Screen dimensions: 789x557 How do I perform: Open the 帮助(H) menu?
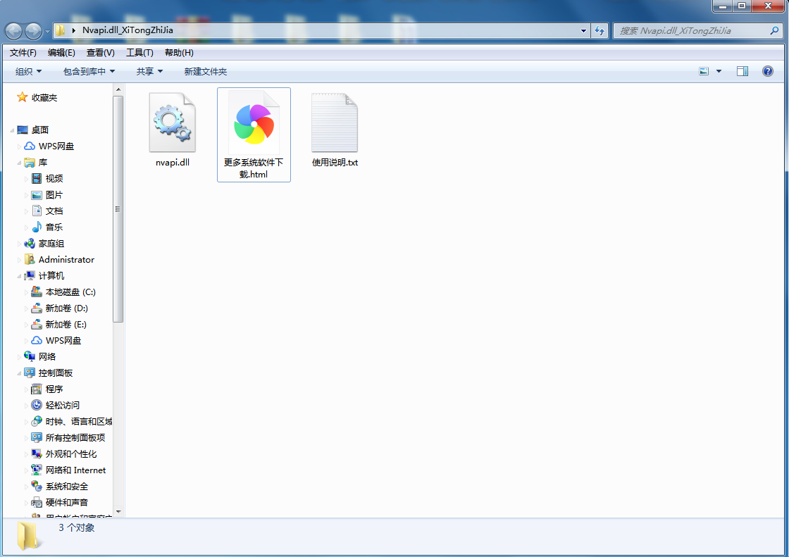click(x=179, y=52)
